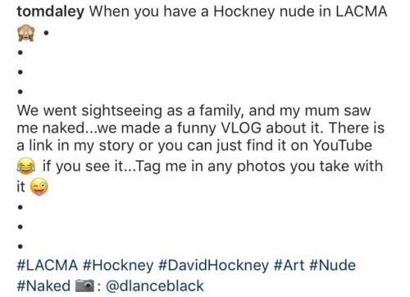Click the word YouTube in caption
Screen dimensions: 410x297
[342, 146]
